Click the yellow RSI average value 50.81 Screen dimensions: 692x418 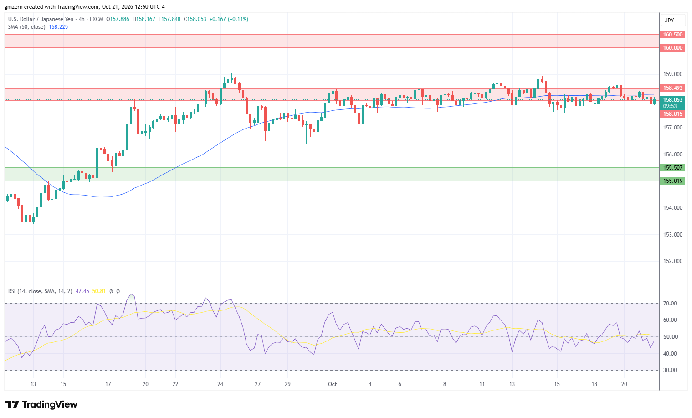click(99, 291)
